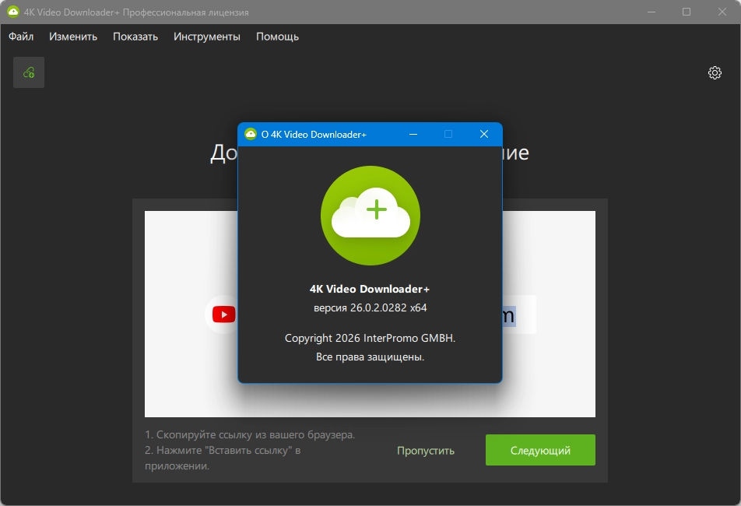Click the large green cloud logo in About dialog

coord(370,216)
